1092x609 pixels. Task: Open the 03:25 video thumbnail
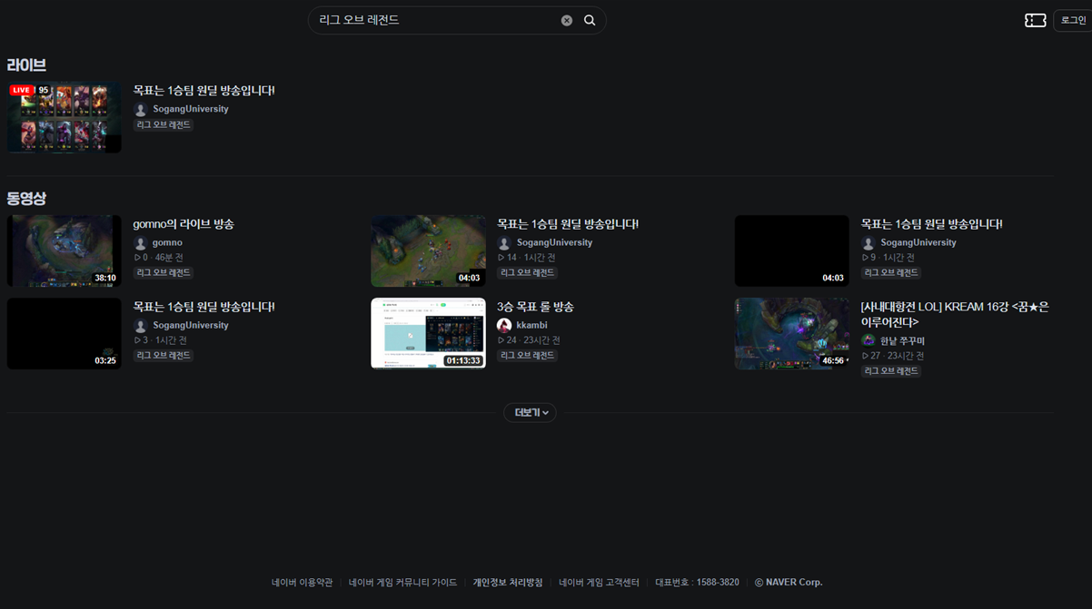click(65, 333)
